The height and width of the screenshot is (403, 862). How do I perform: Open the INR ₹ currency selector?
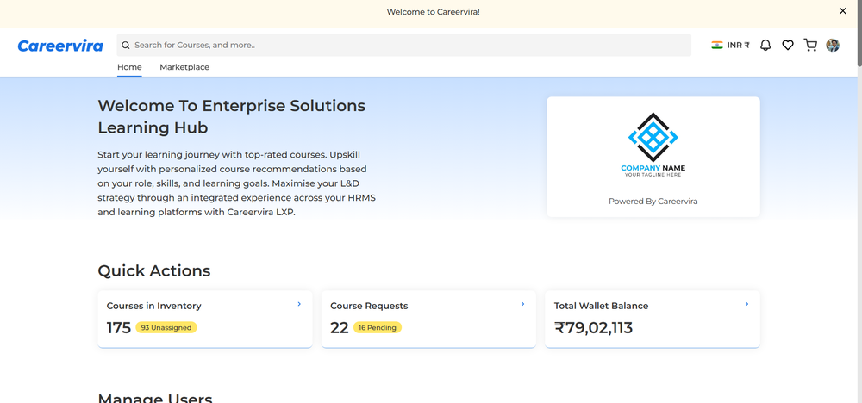(731, 45)
